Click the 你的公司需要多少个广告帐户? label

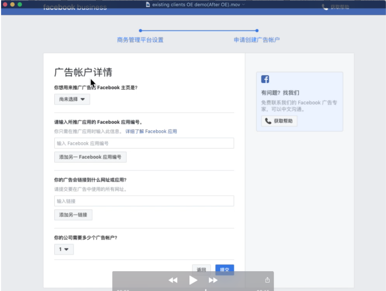86,238
